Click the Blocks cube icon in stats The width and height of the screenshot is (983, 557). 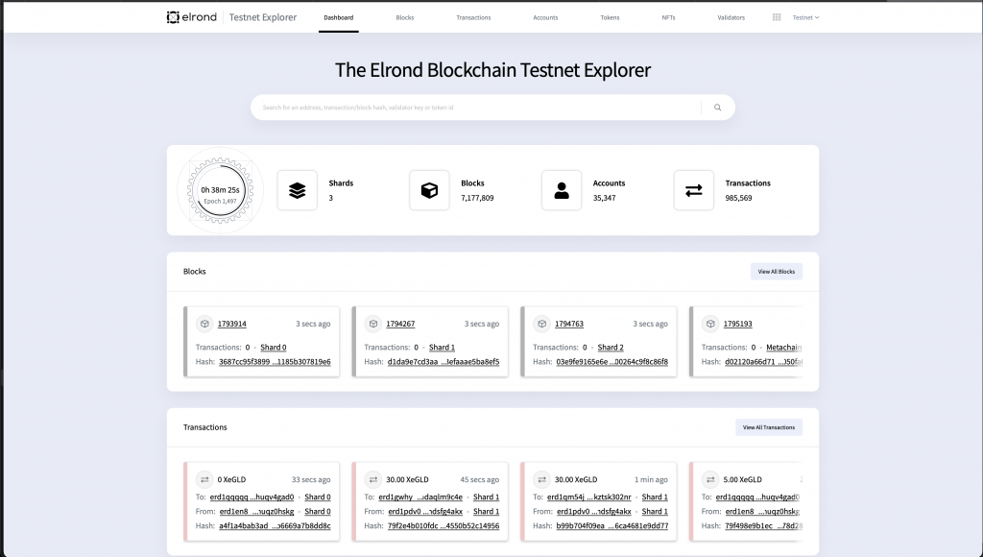point(429,190)
